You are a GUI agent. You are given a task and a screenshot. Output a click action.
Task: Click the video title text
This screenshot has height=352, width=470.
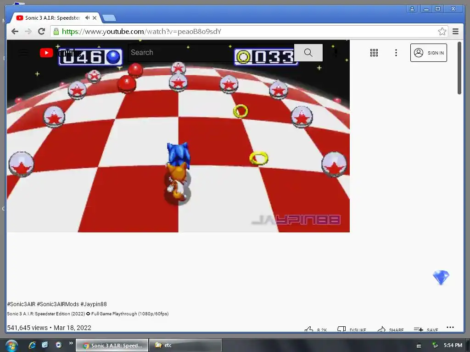[88, 313]
